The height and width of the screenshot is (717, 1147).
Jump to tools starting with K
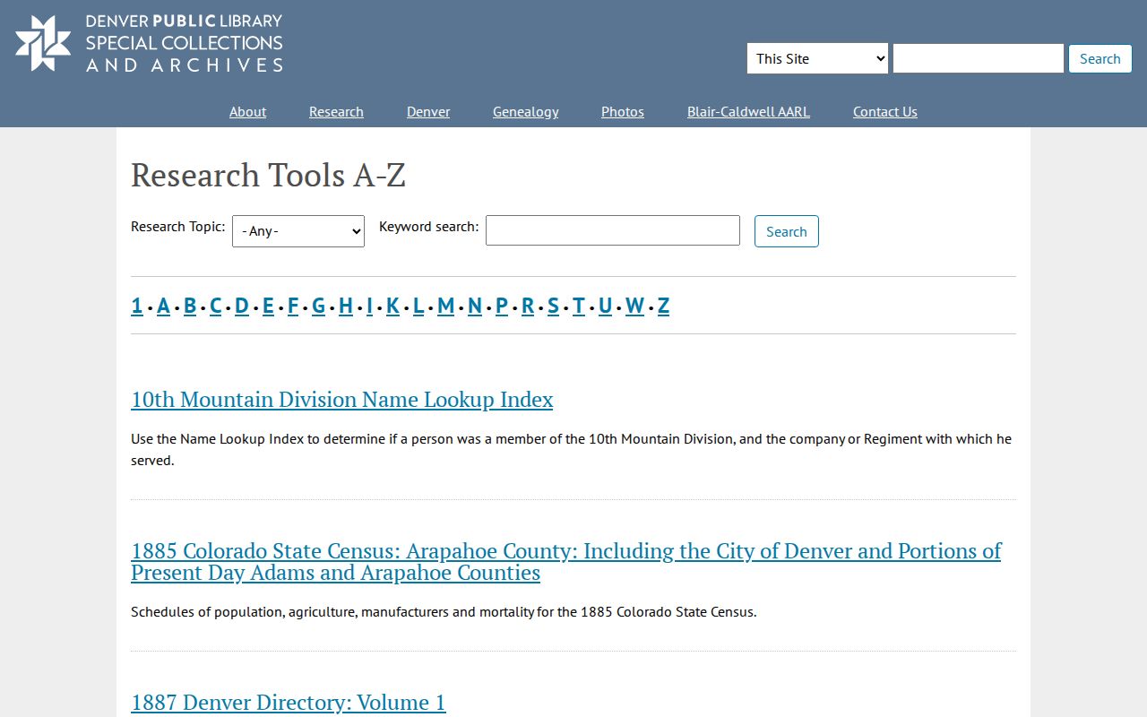pyautogui.click(x=392, y=306)
